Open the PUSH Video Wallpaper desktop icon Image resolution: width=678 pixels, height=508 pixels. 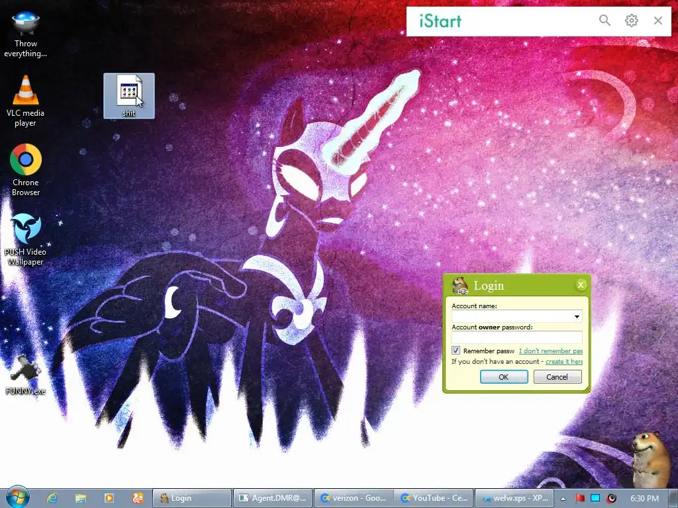pos(26,239)
